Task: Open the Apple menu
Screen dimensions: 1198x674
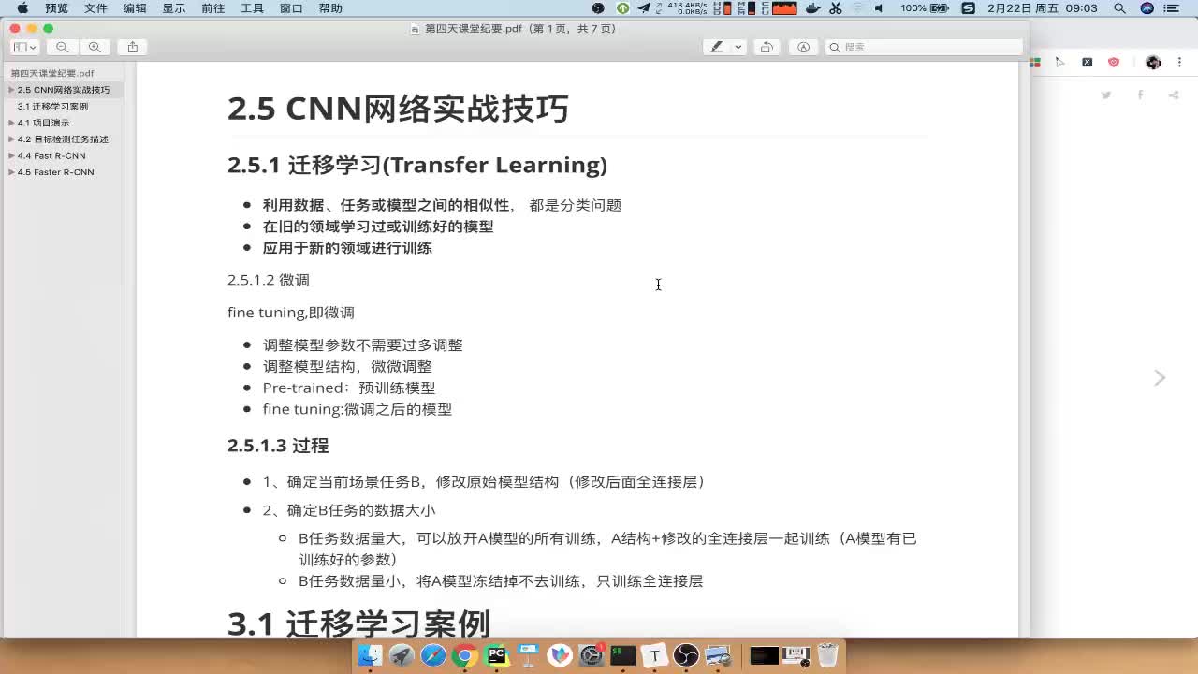Action: coord(22,8)
